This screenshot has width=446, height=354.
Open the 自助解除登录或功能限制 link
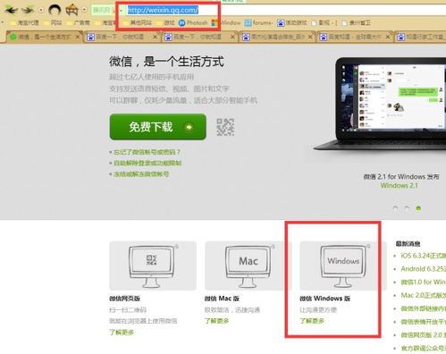point(147,163)
